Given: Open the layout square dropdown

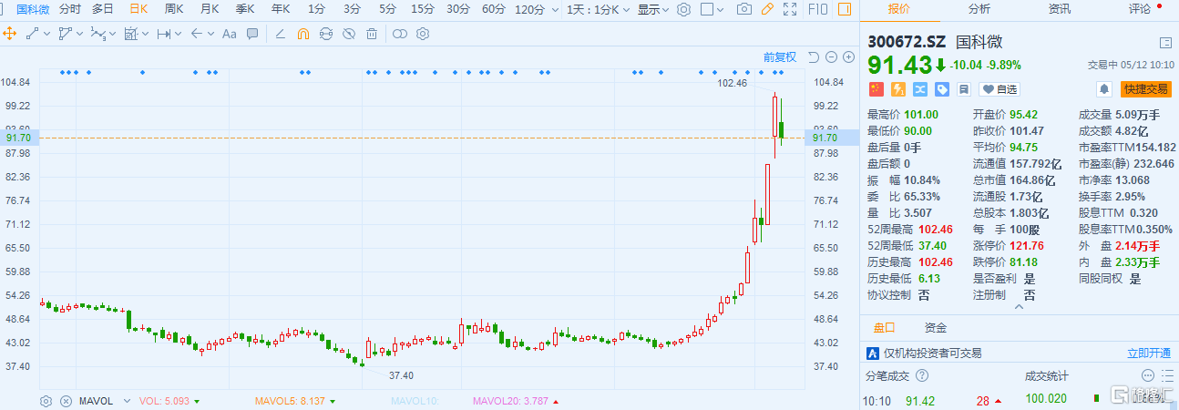Looking at the screenshot, I should point(722,9).
